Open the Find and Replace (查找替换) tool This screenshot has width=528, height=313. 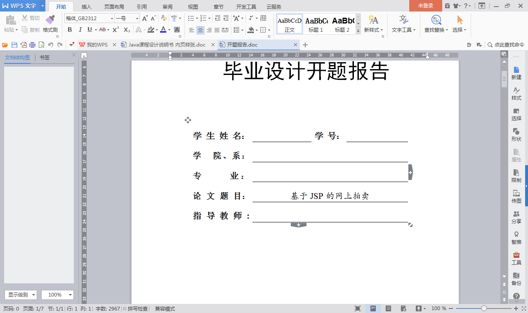[435, 24]
